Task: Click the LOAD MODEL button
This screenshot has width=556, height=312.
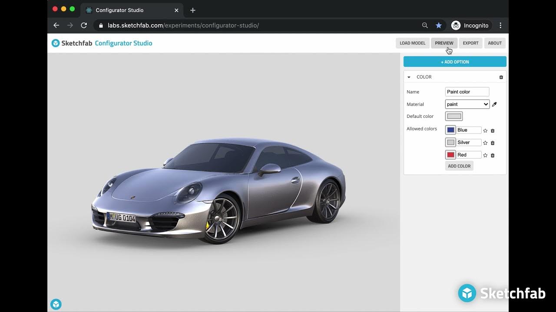Action: tap(412, 43)
